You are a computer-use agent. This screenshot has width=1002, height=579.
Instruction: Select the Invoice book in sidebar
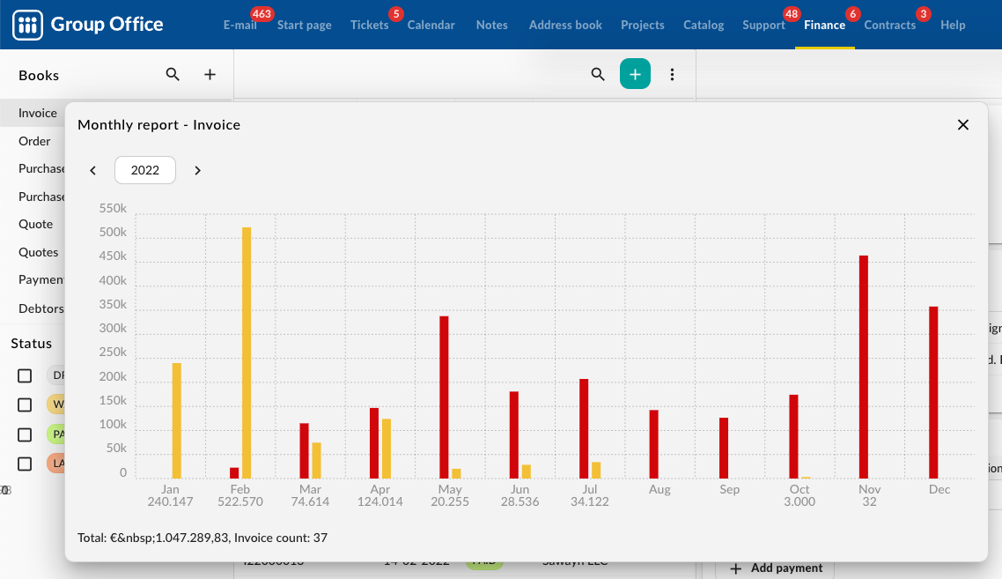coord(38,113)
